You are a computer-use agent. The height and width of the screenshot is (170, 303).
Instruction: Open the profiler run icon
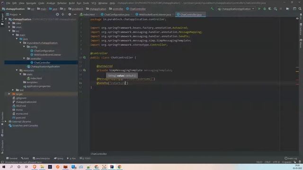coord(276,9)
